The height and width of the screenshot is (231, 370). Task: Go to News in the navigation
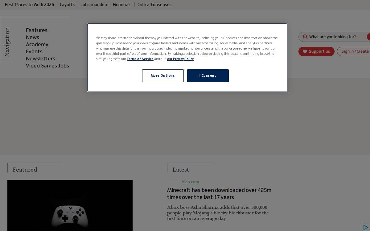(x=32, y=37)
